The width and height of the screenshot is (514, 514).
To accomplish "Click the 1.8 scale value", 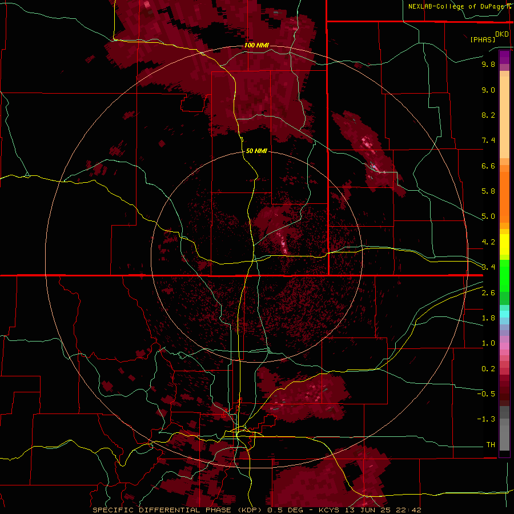I will point(488,318).
